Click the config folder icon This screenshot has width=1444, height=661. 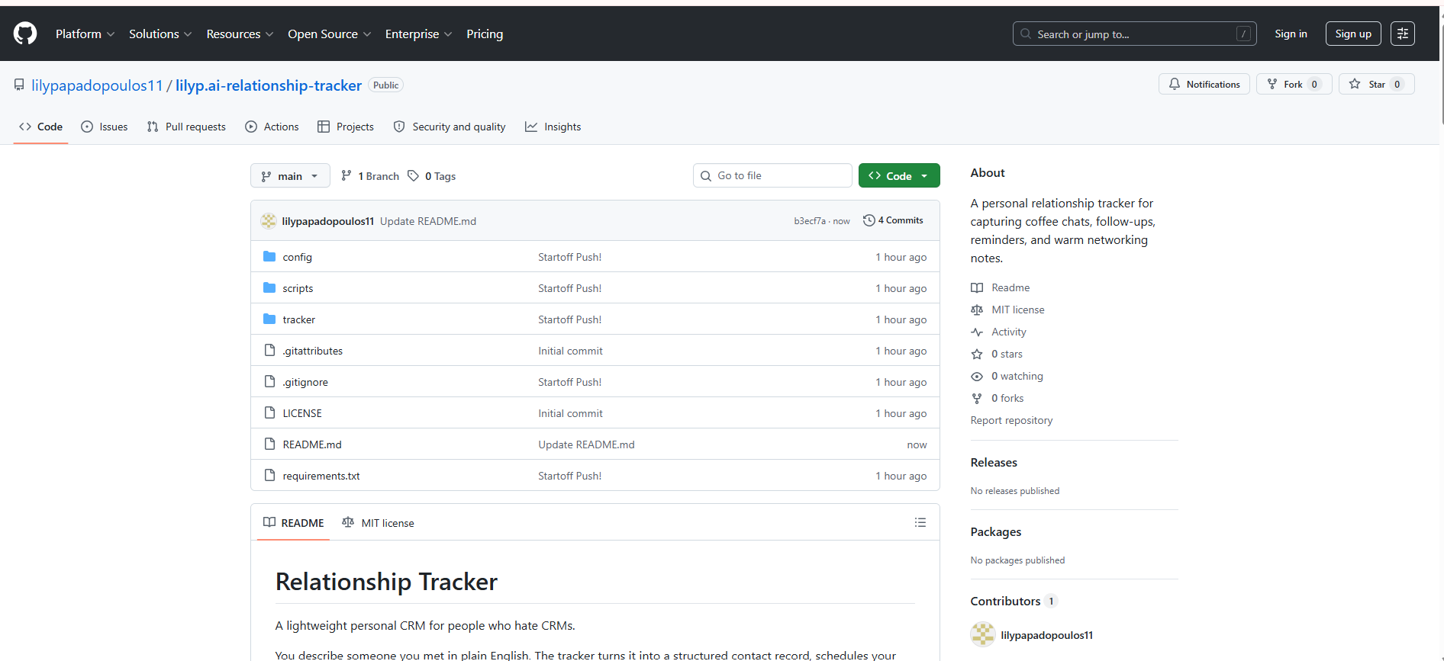tap(269, 256)
